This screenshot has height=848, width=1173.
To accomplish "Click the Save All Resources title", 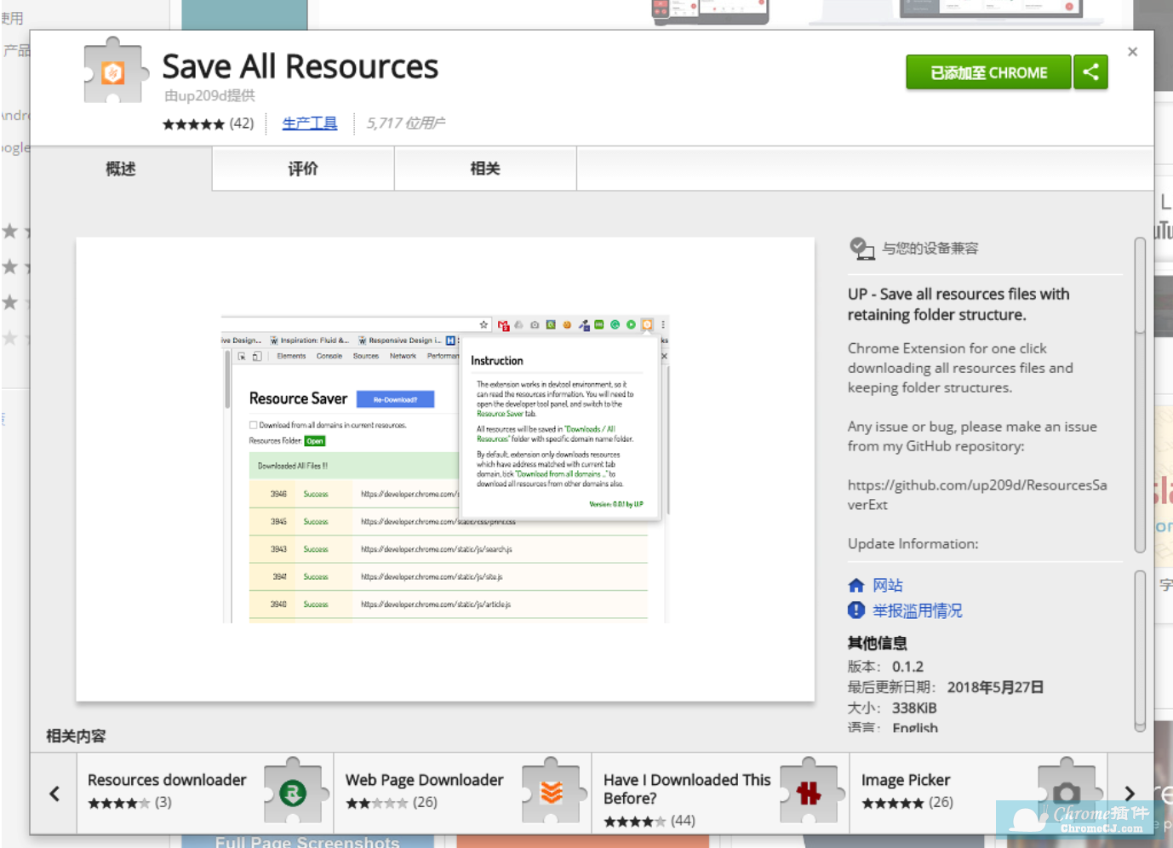I will [300, 66].
